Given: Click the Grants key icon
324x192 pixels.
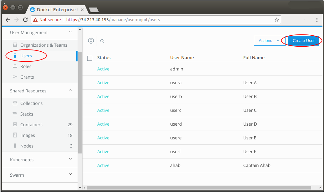Looking at the screenshot, I should [15, 77].
